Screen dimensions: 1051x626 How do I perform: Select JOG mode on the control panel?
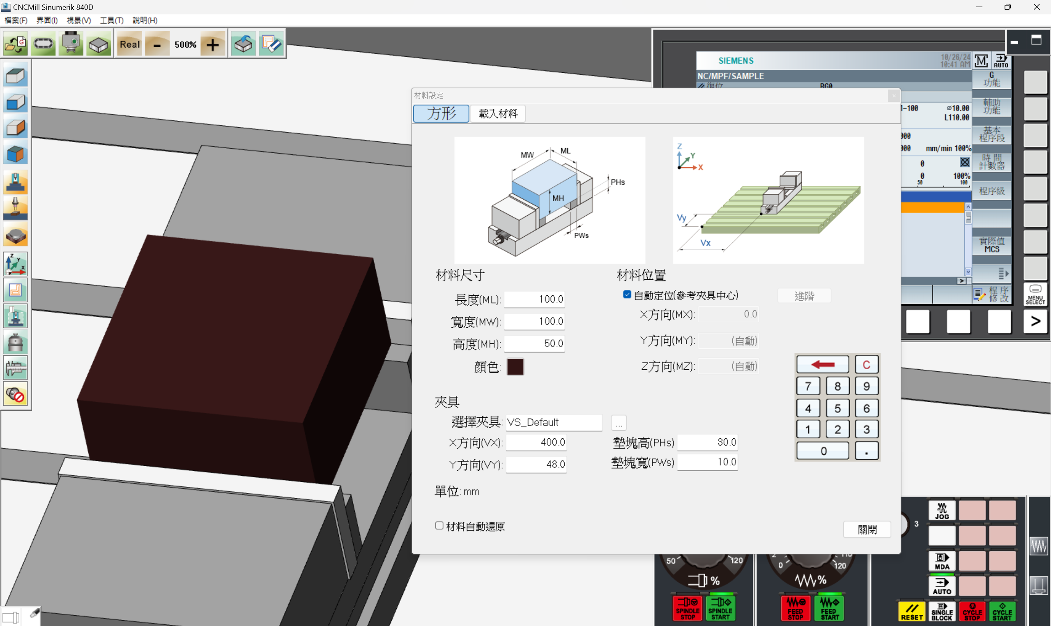tap(942, 511)
